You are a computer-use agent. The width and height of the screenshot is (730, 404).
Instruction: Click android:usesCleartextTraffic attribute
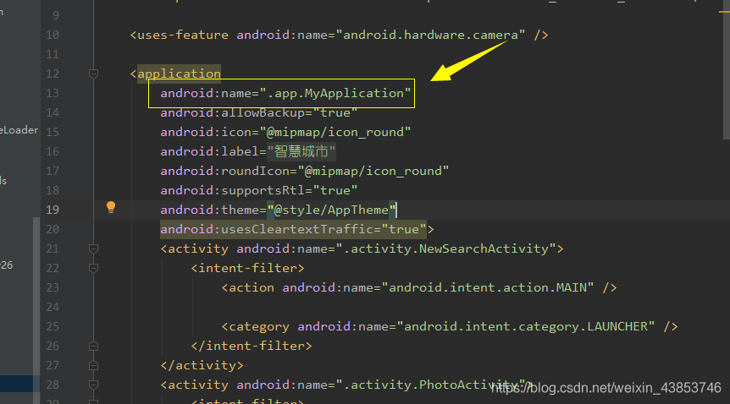point(293,229)
